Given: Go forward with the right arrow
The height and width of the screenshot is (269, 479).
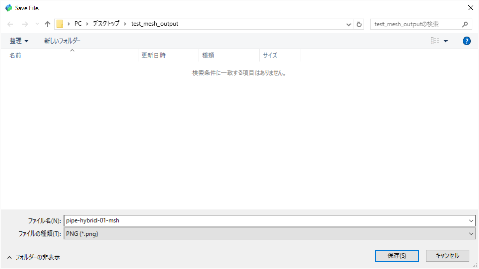Looking at the screenshot, I should [25, 24].
